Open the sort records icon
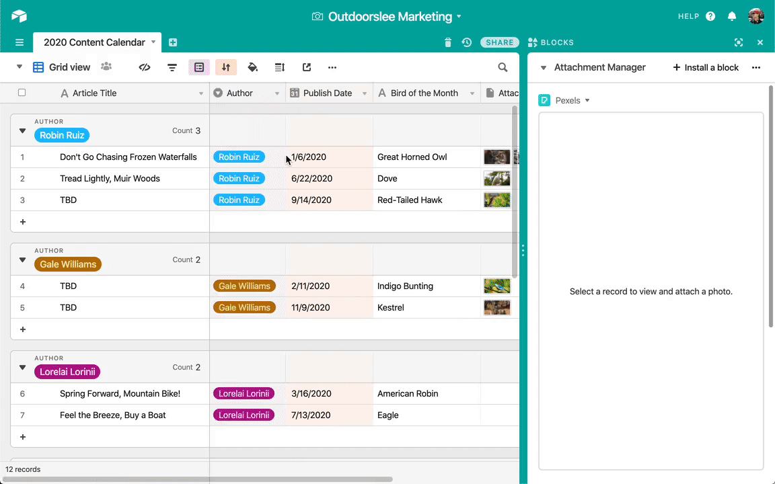Image resolution: width=775 pixels, height=484 pixels. pyautogui.click(x=226, y=67)
